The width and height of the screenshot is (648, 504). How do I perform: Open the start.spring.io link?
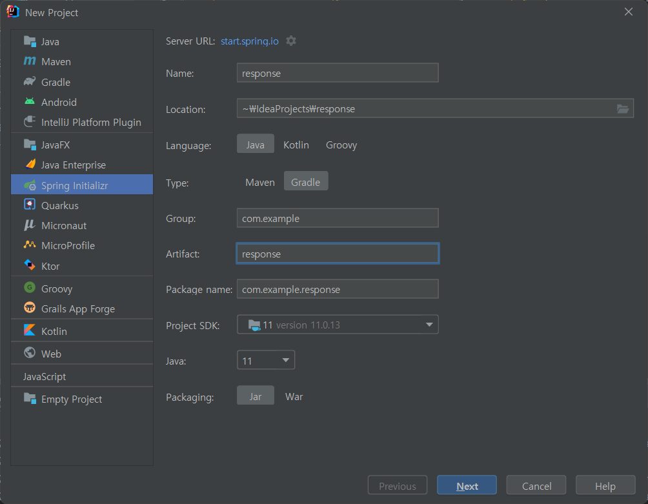250,41
